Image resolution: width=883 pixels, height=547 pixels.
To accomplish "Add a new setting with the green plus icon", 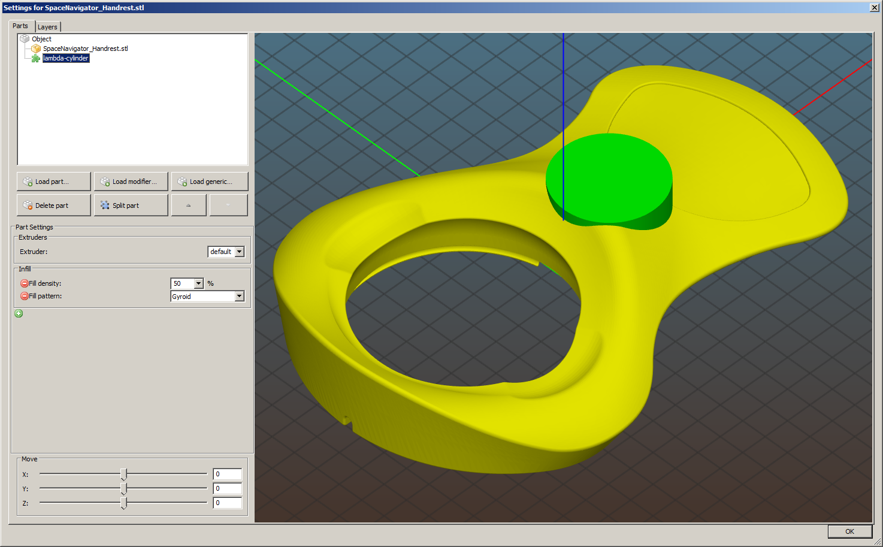I will pos(19,313).
